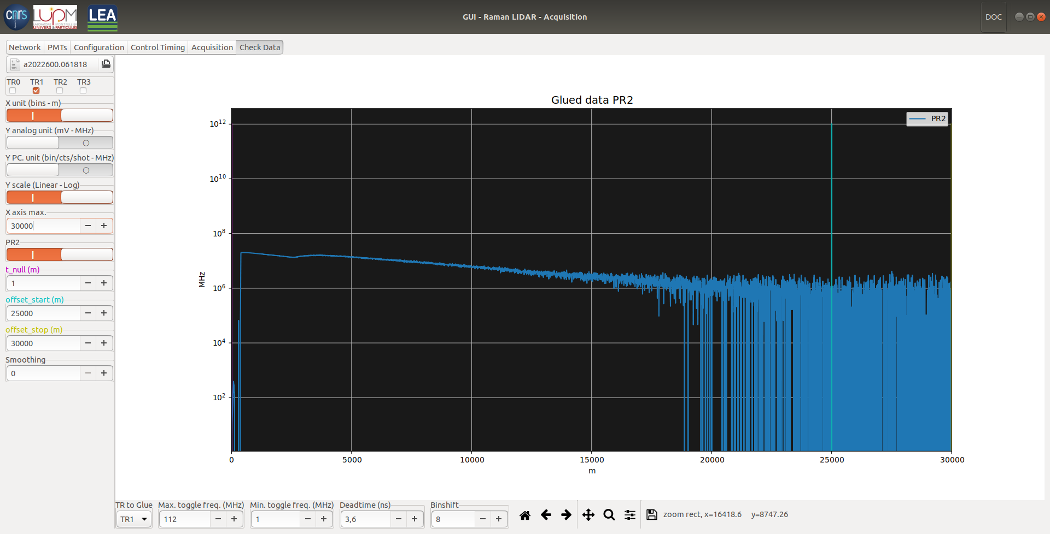The width and height of the screenshot is (1050, 534).
Task: Open the Control Timing tab
Action: click(x=157, y=48)
